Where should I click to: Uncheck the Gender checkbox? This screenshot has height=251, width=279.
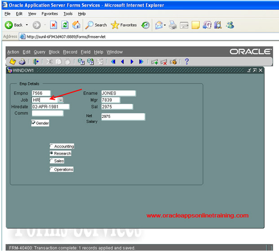pos(34,123)
